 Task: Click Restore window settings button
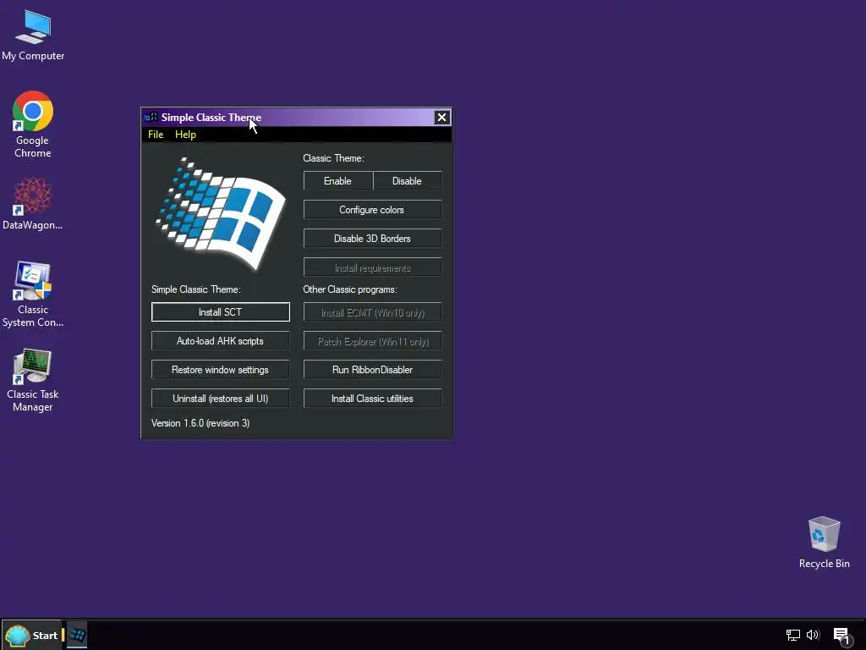tap(221, 369)
